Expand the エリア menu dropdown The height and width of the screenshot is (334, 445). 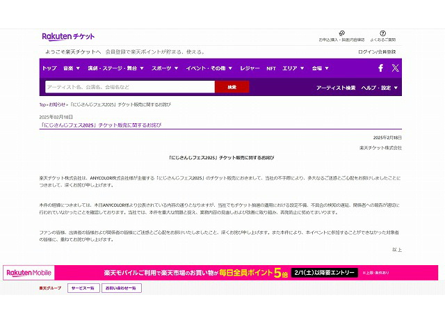(293, 68)
